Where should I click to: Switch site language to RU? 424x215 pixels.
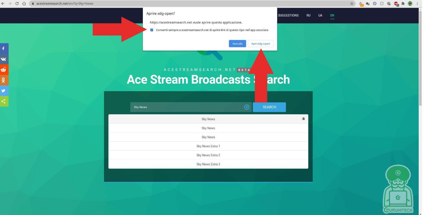[308, 15]
